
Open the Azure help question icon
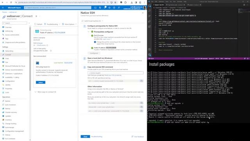tap(114, 8)
